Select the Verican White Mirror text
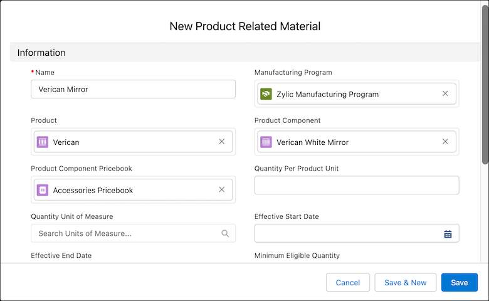 312,142
